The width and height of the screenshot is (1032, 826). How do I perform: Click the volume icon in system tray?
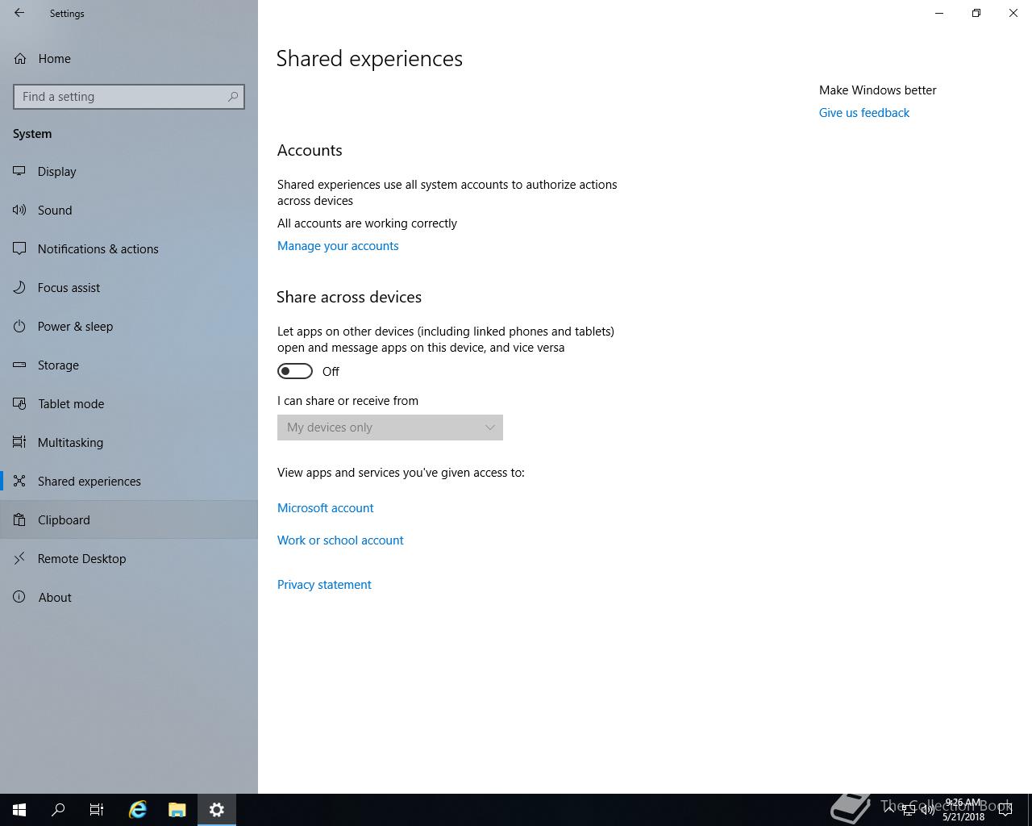click(x=927, y=809)
